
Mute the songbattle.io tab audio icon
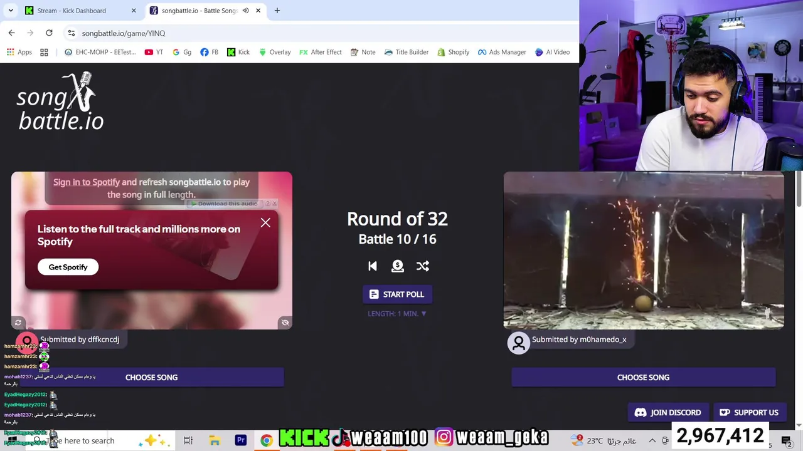[x=245, y=11]
